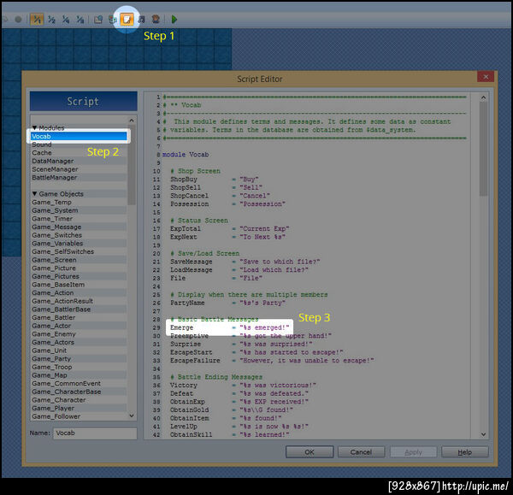The width and height of the screenshot is (513, 495).
Task: Place cursor on the EscapeFailure code line
Action: click(x=272, y=361)
